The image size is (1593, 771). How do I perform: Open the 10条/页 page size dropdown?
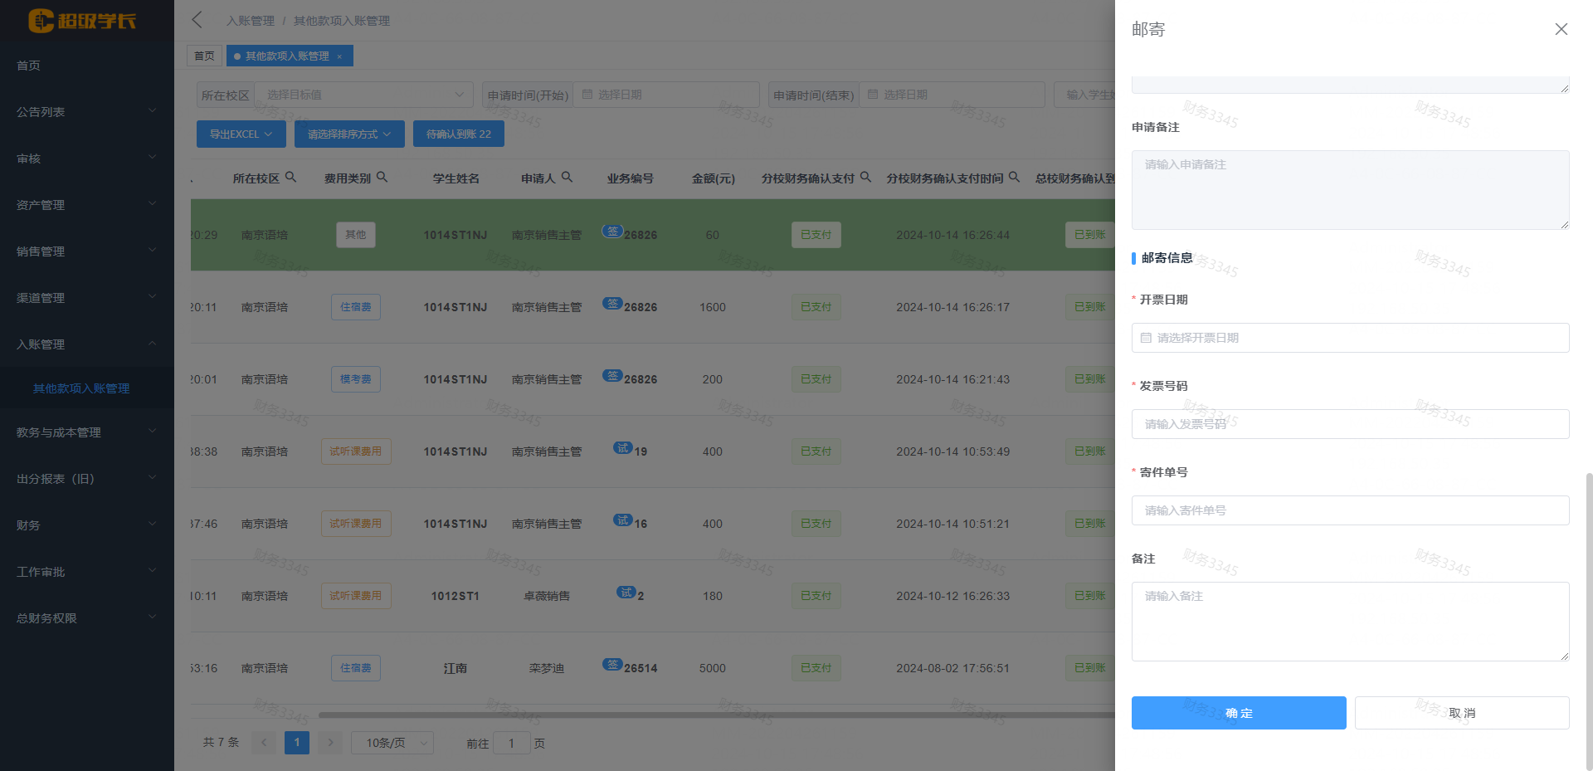coord(392,743)
